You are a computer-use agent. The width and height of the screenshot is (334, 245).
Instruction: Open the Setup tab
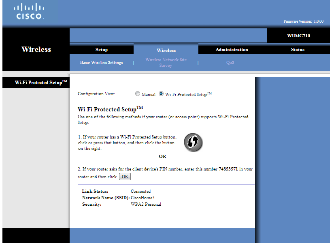(x=102, y=49)
